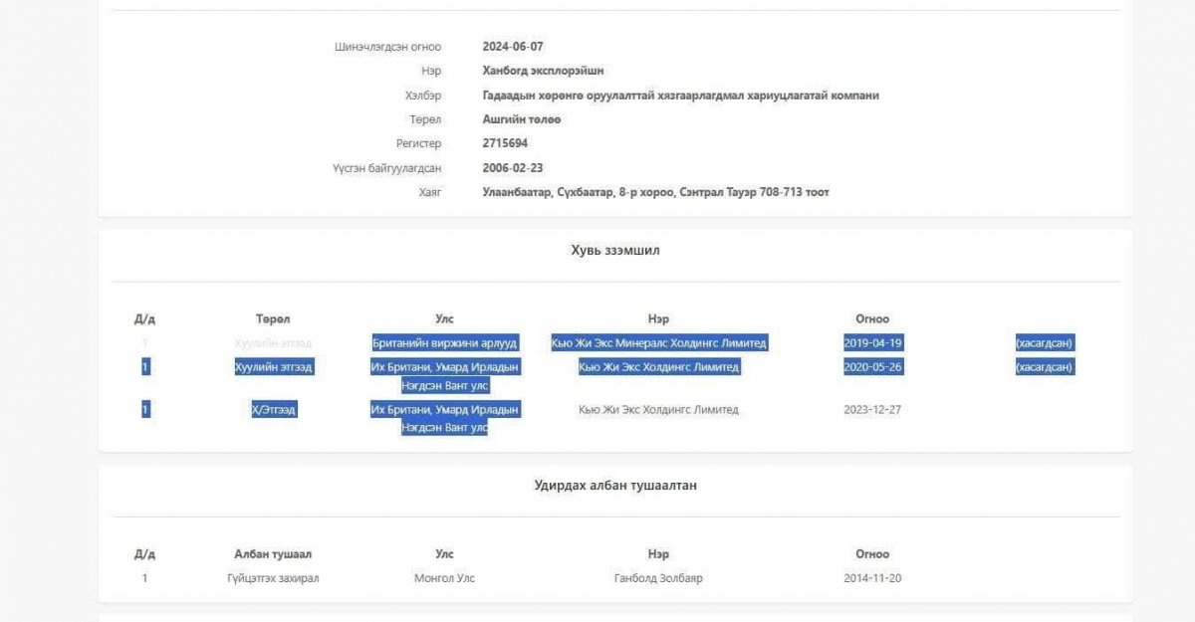Select the shareholder date 2019-04-19
Screen dimensions: 1195x622
coord(872,343)
